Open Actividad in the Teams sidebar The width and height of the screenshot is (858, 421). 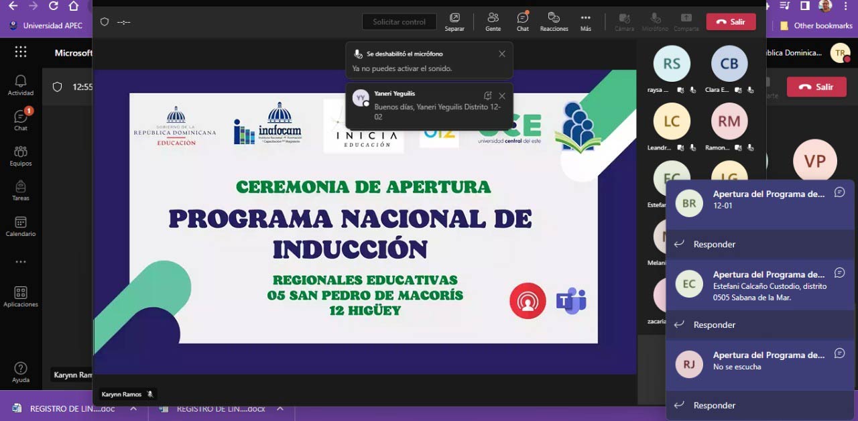tap(20, 81)
